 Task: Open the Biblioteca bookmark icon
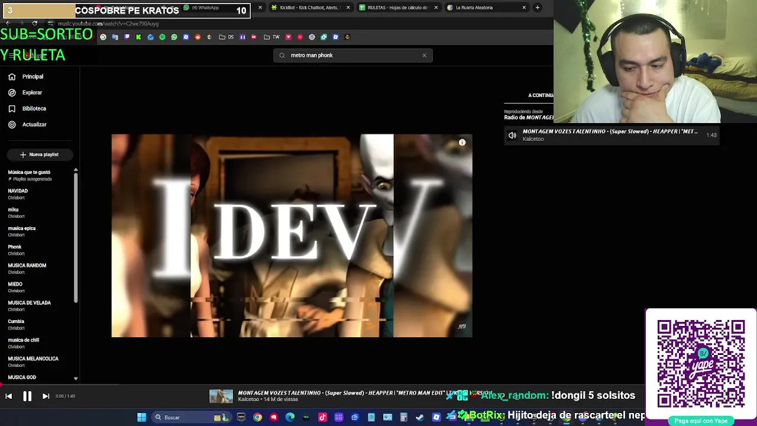12,108
